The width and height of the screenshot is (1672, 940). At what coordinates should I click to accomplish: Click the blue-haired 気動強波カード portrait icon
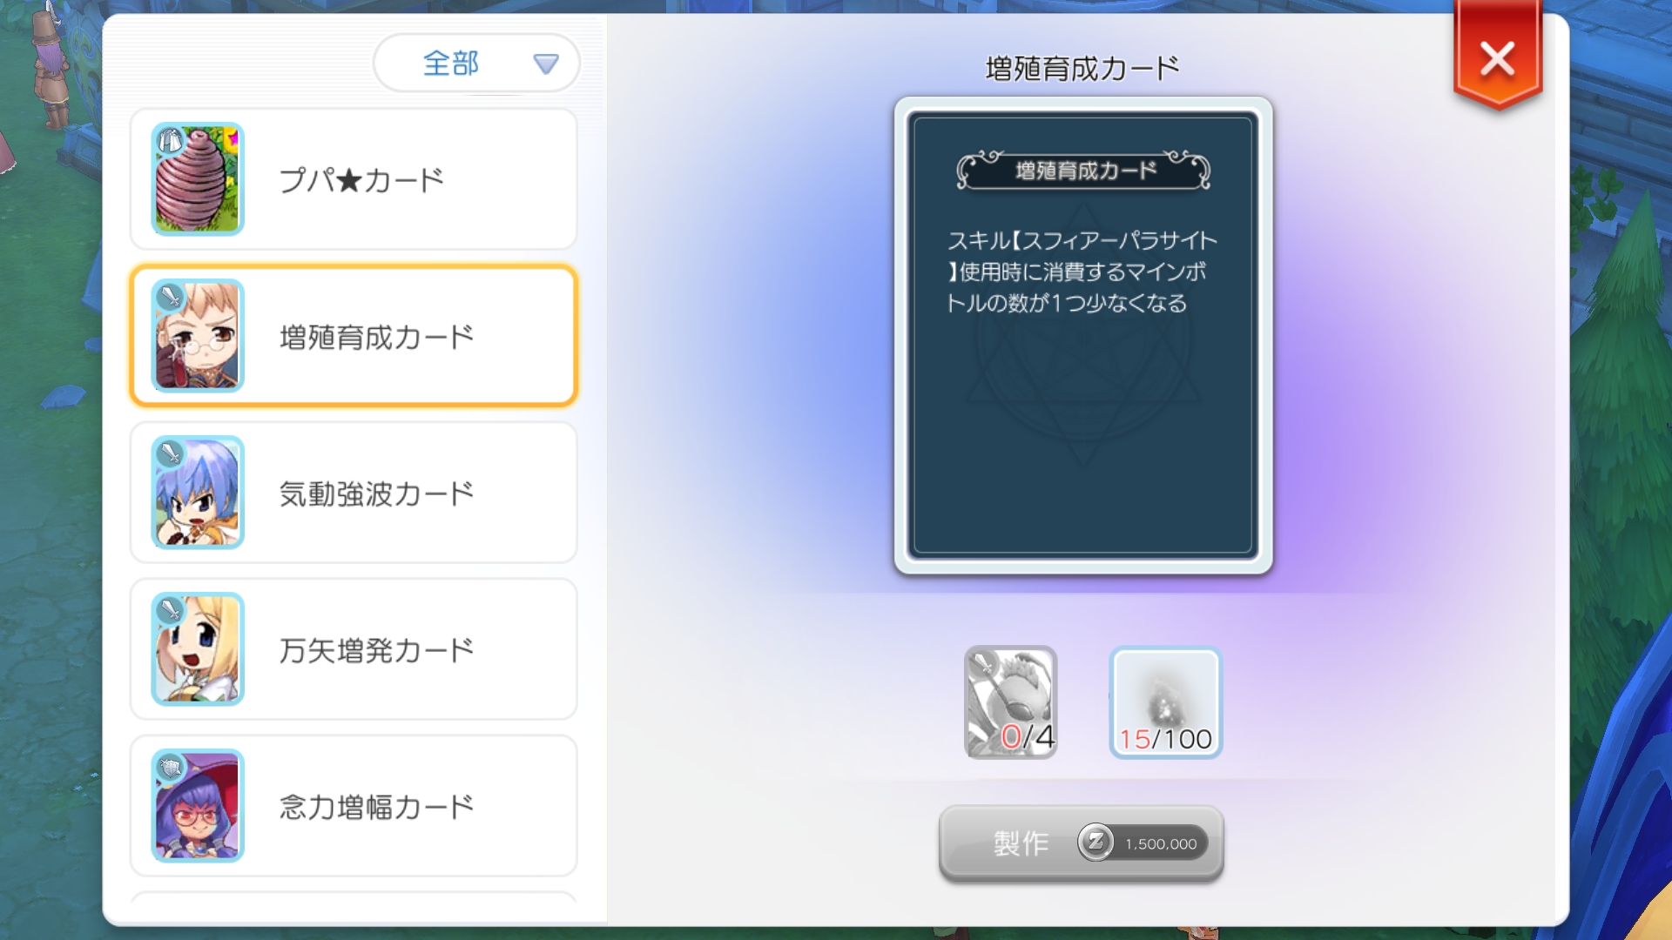198,493
